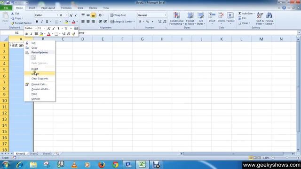The width and height of the screenshot is (301, 169).
Task: Select column header D
Action: point(83,39)
